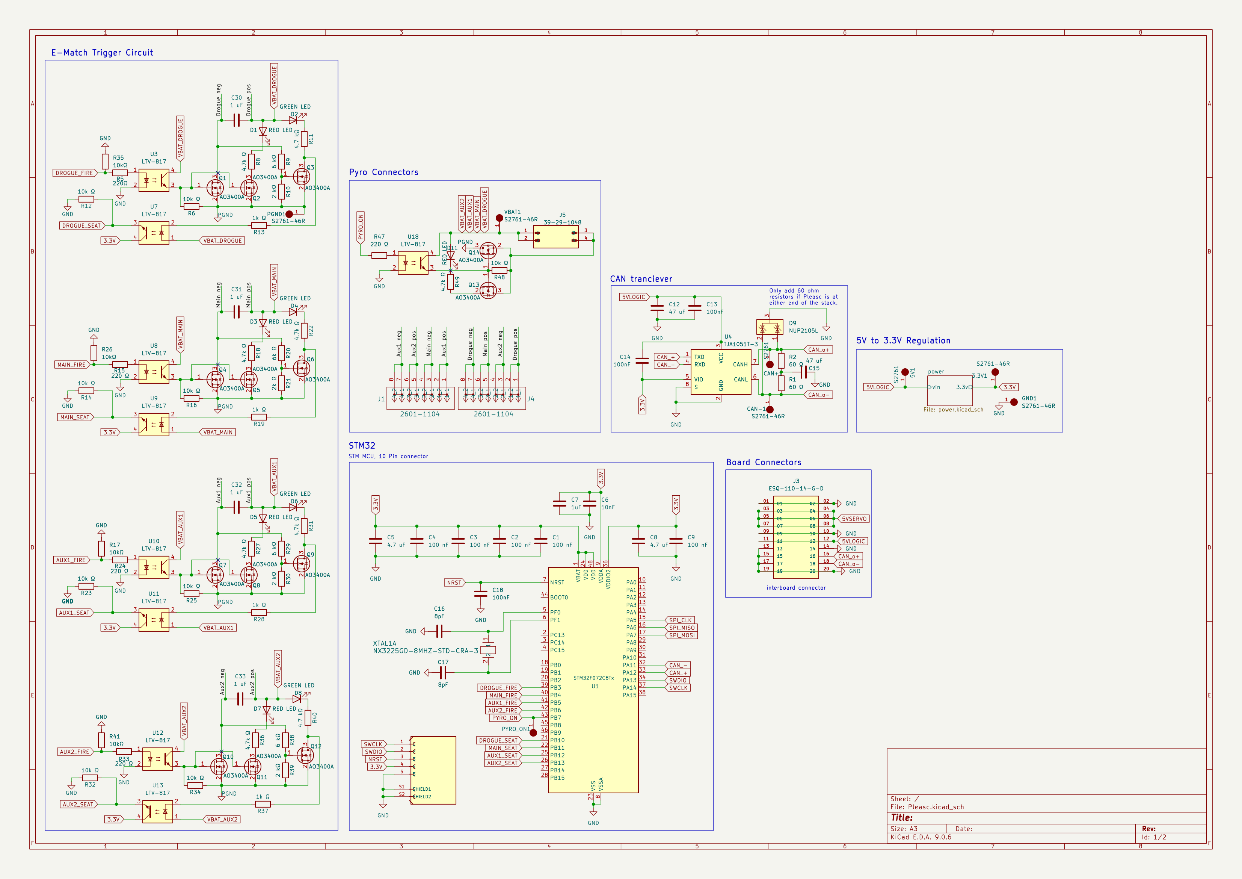Select the 60 ohm resistor note text
1242x879 pixels.
[x=803, y=297]
